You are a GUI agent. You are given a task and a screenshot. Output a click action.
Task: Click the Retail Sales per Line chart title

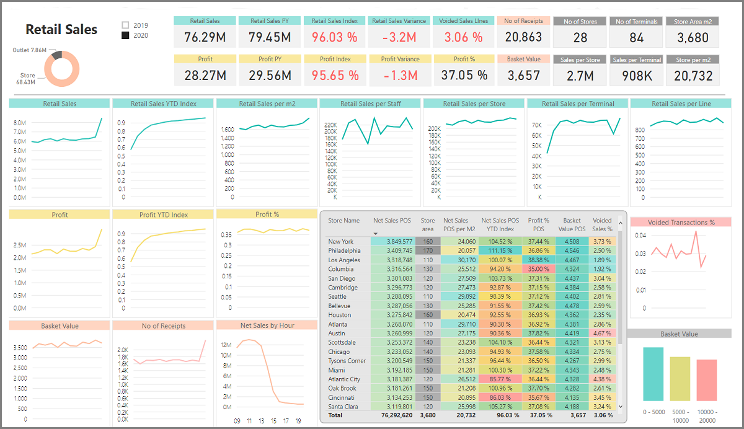681,104
